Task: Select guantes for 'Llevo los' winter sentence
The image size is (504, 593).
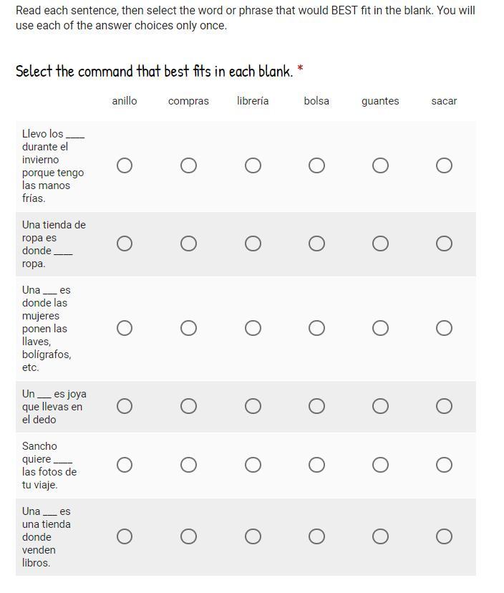Action: 380,165
